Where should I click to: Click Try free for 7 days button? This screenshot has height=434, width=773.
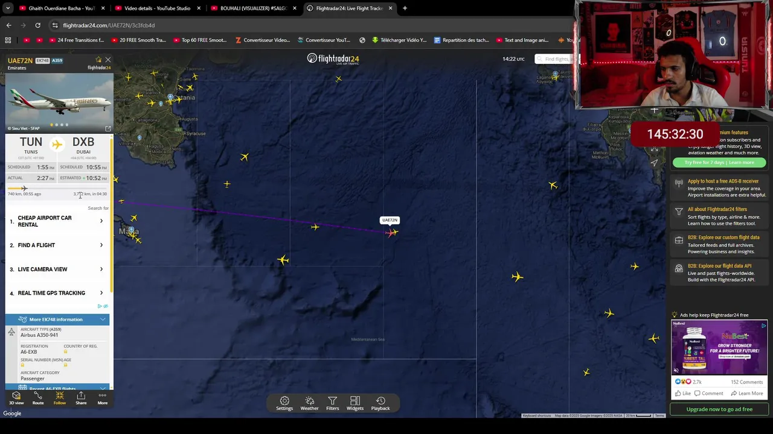coord(719,162)
